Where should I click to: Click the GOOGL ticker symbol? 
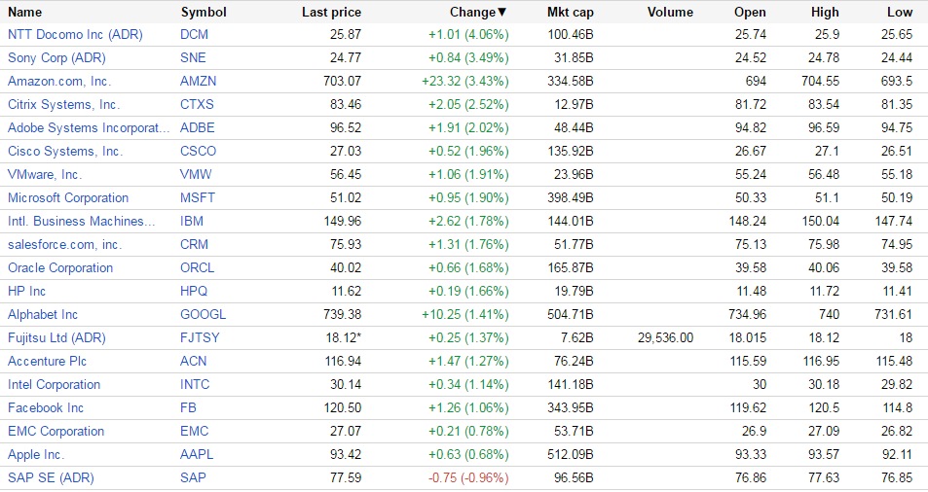[x=203, y=314]
